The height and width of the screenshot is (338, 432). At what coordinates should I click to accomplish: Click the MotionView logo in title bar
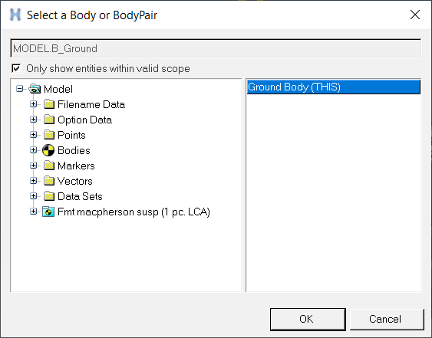(15, 15)
